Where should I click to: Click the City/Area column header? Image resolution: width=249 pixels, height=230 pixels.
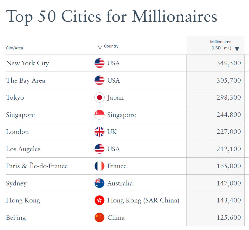click(15, 48)
